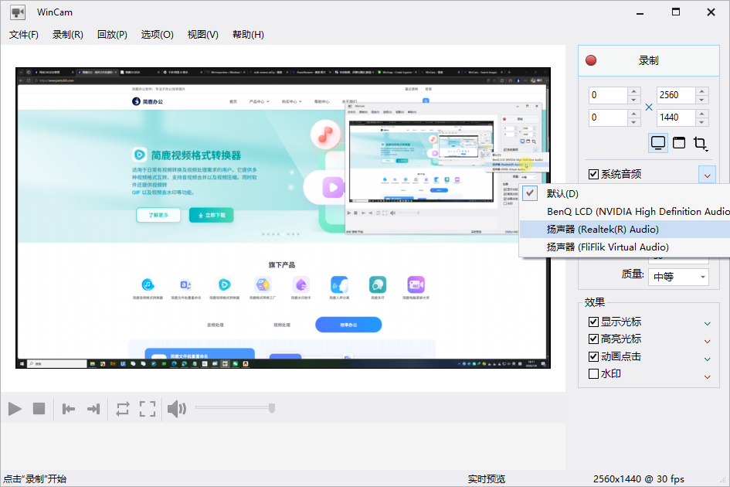
Task: Click the width field showing 2560
Action: tap(676, 95)
